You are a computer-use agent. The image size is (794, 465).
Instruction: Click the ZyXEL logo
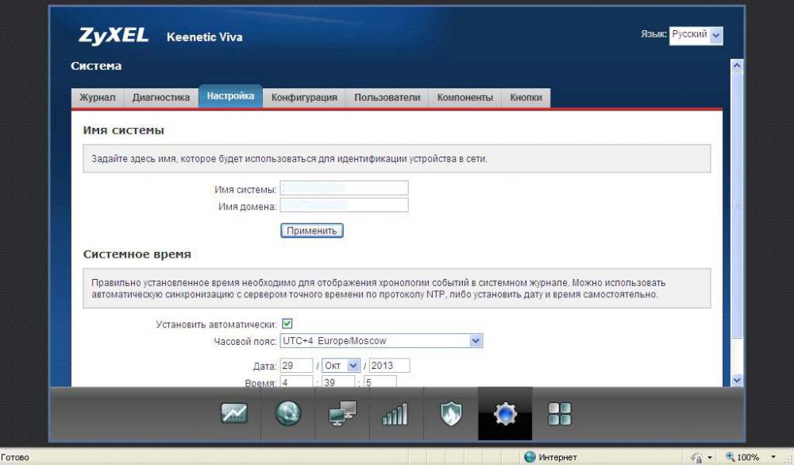coord(114,36)
